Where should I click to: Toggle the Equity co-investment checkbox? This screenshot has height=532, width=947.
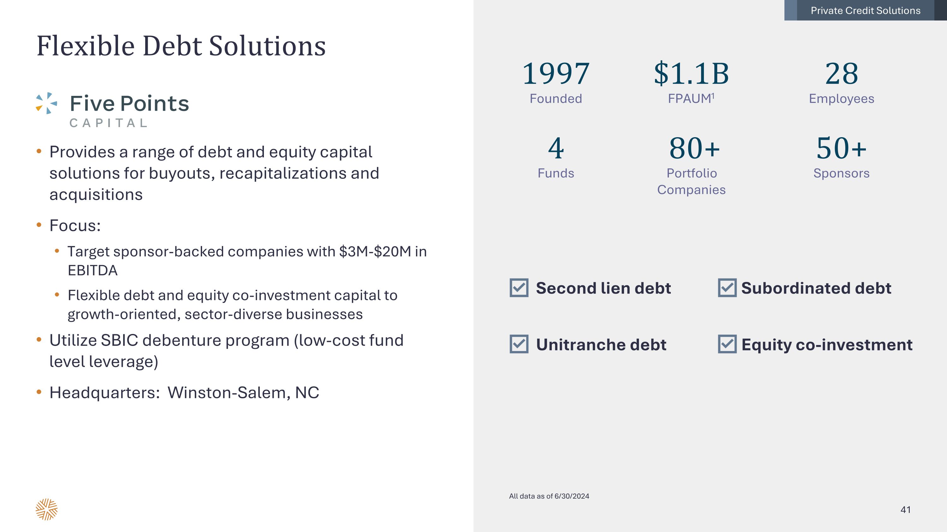(727, 344)
